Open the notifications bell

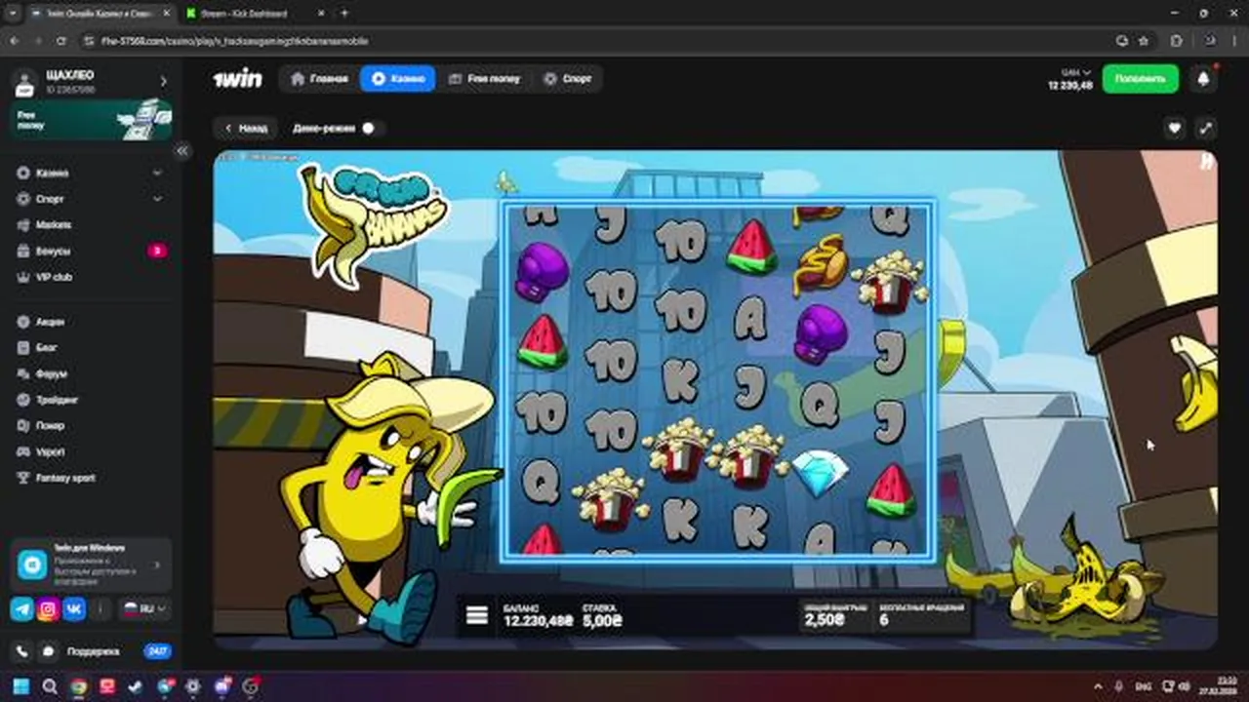(1203, 79)
